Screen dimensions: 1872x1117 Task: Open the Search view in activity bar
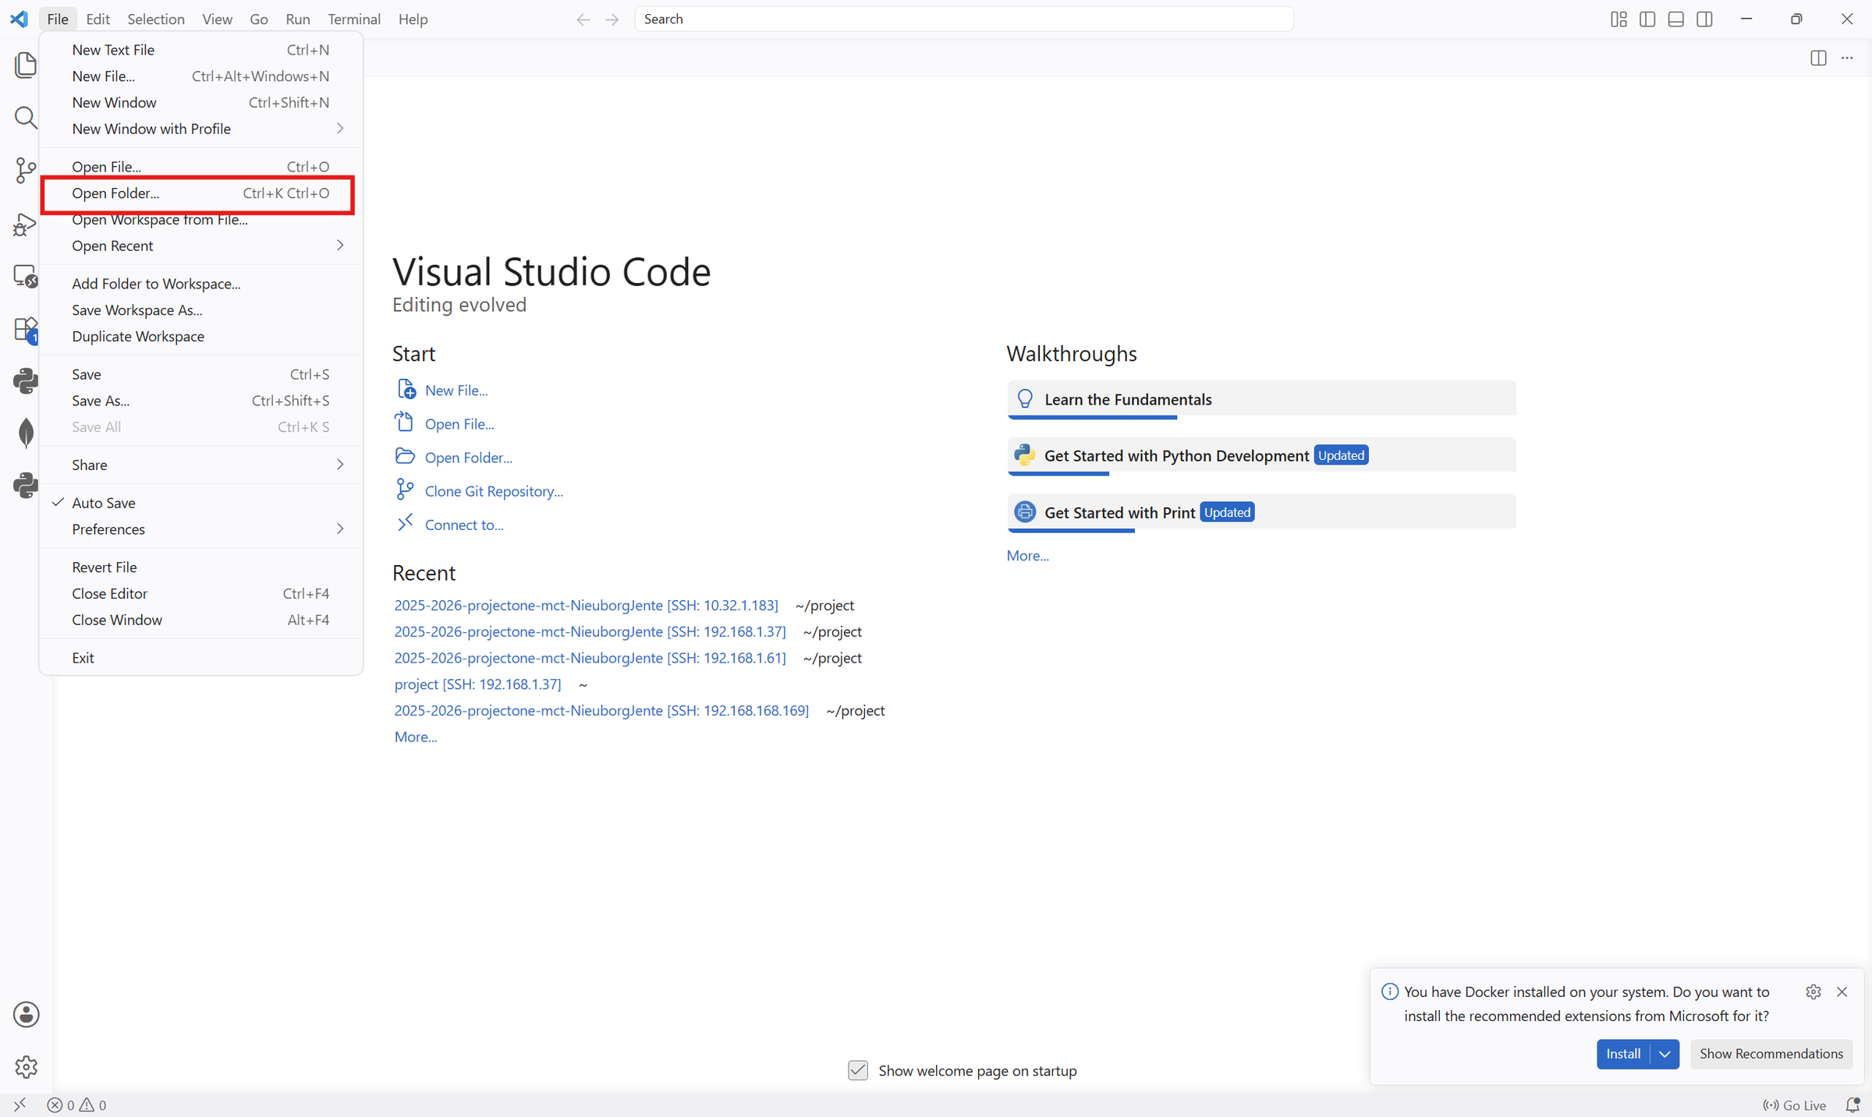coord(26,118)
